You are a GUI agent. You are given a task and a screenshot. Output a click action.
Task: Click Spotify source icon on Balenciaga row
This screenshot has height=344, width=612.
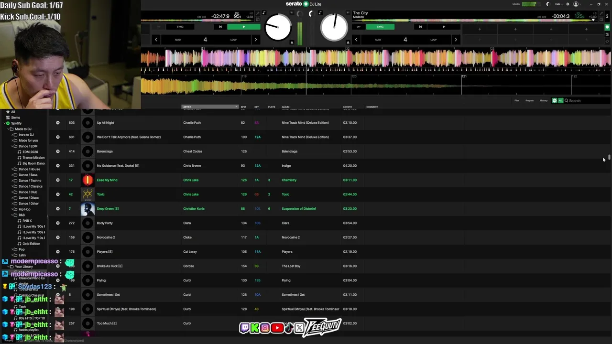(58, 151)
